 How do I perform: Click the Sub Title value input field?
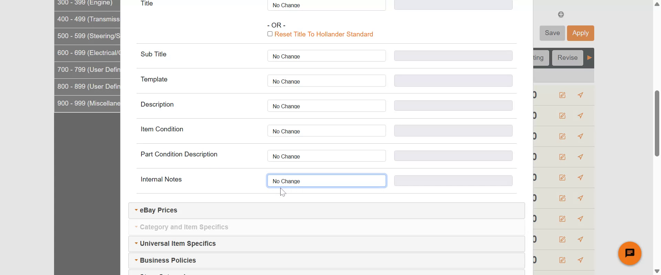click(453, 56)
